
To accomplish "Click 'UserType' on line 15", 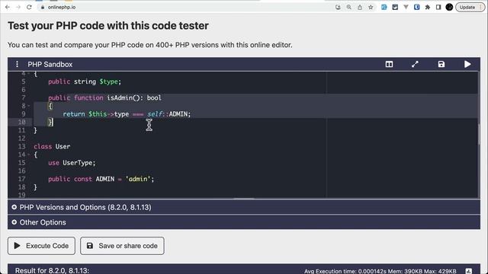I will [78, 163].
